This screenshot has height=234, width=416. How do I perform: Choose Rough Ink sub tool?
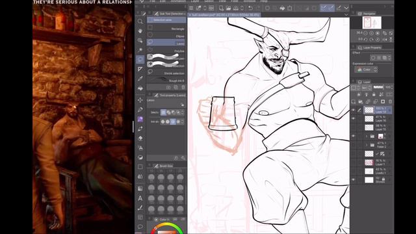click(x=166, y=81)
